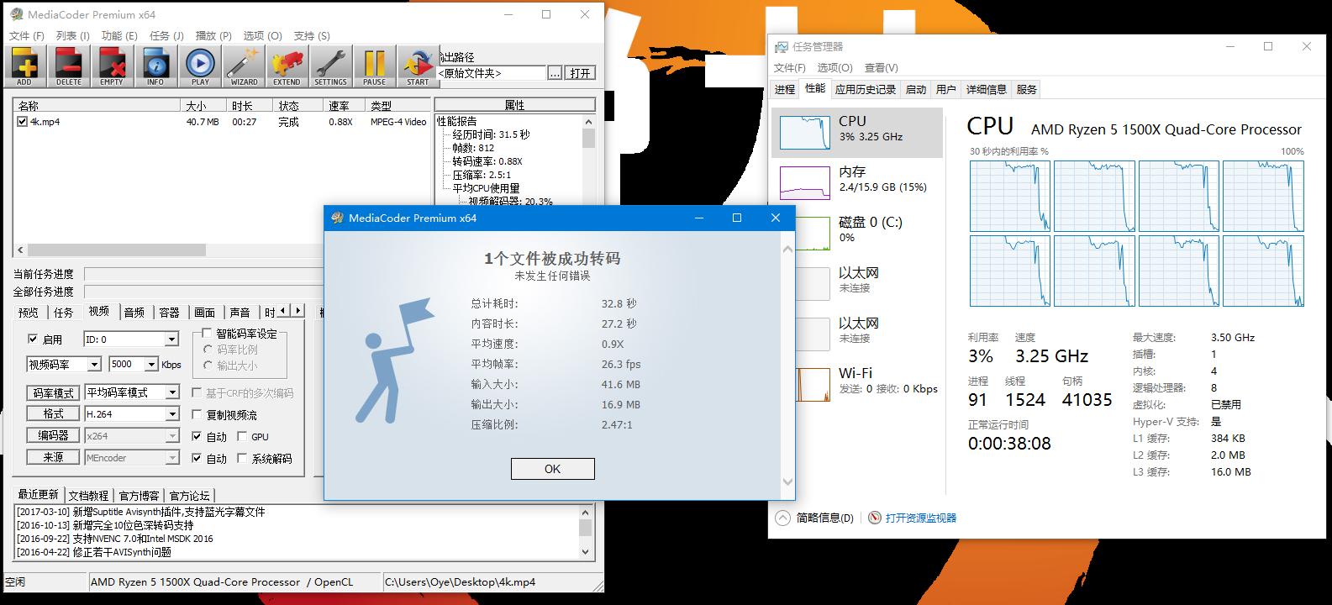Viewport: 1332px width, 605px height.
Task: Click the MediaCoder main window title icon
Action: (15, 14)
